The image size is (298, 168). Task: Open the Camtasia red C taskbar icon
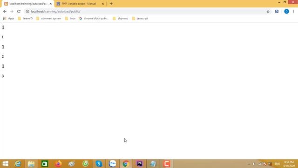click(x=167, y=164)
